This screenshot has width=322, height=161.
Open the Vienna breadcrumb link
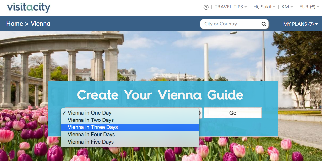(x=41, y=24)
